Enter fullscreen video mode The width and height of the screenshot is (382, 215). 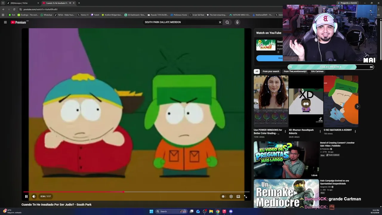coord(245,196)
